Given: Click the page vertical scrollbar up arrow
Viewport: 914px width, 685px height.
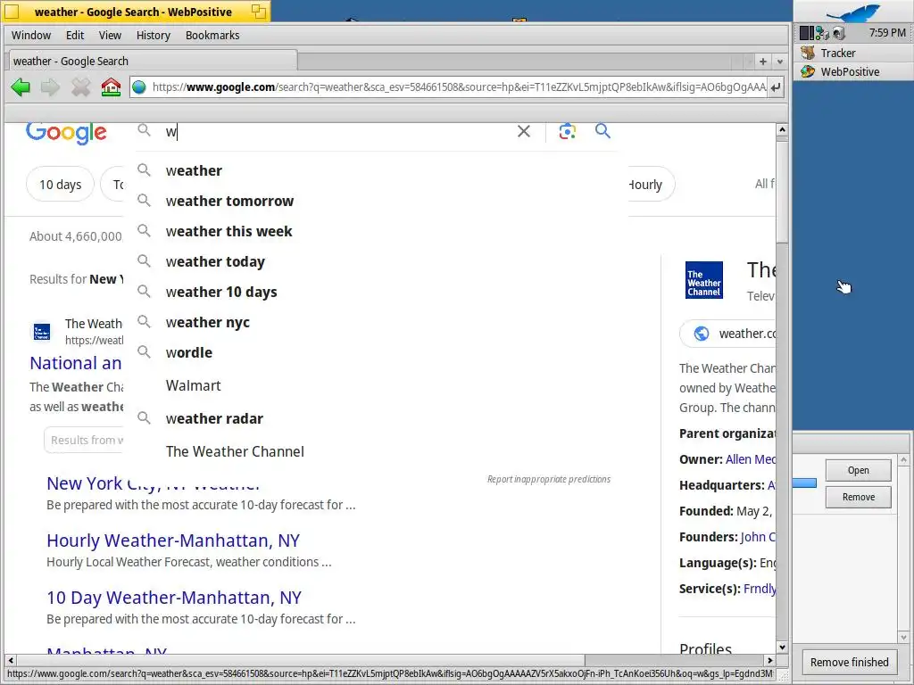Looking at the screenshot, I should click(x=782, y=130).
